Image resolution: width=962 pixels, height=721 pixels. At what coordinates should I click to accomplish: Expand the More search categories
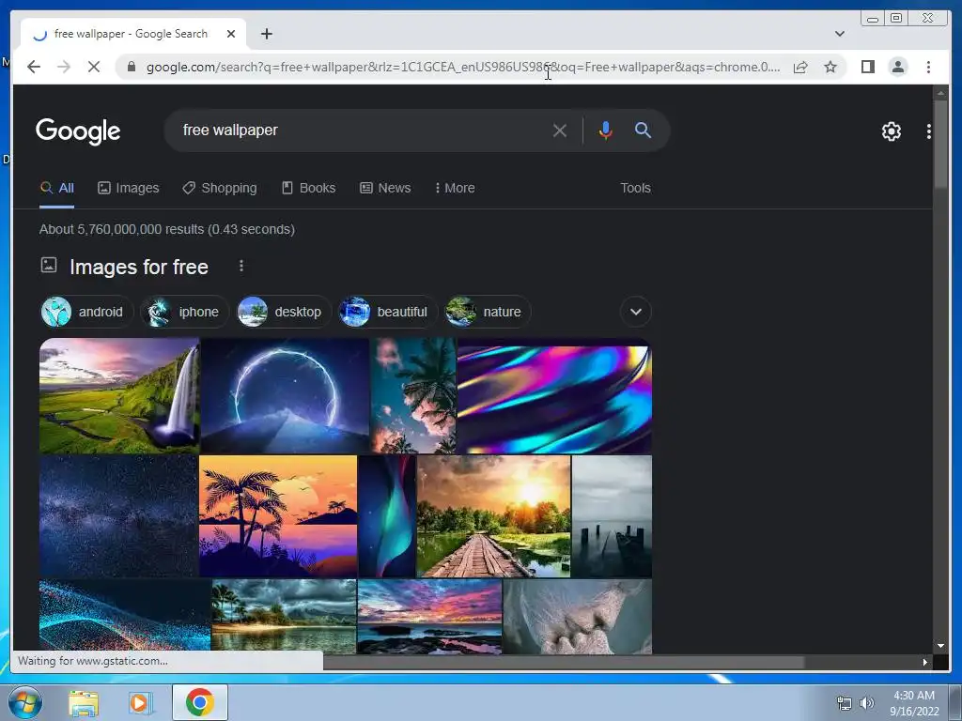click(x=455, y=188)
